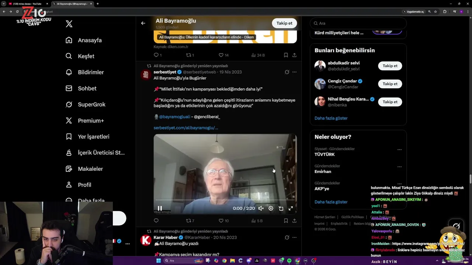Open Spotify from the taskbar
Image resolution: width=472 pixels, height=265 pixels.
click(289, 261)
